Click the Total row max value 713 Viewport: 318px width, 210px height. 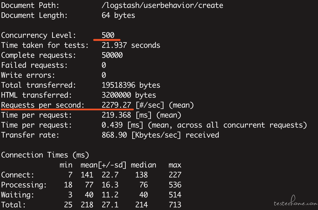[x=175, y=205]
